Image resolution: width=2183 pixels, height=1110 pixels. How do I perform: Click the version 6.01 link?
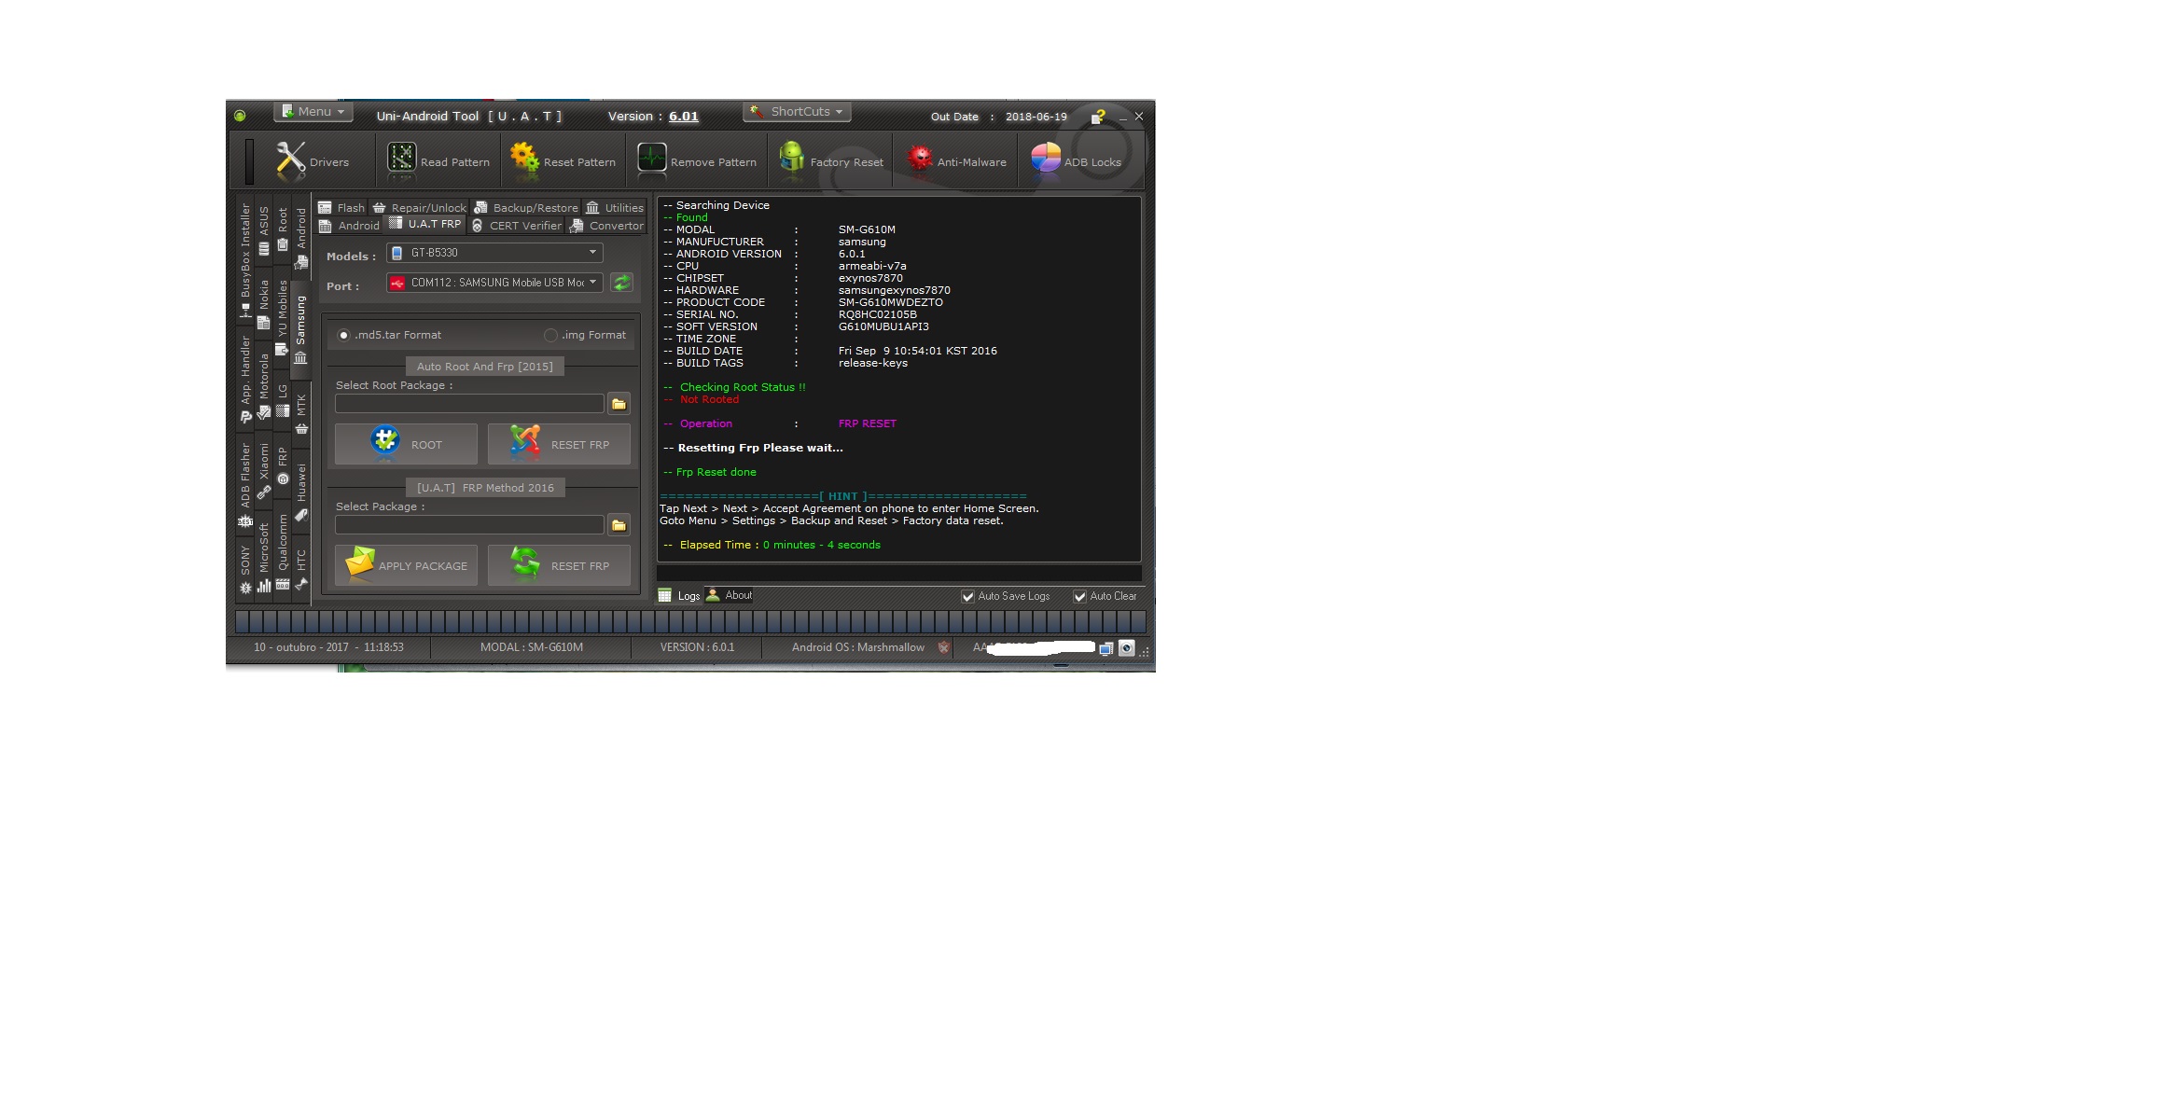(x=684, y=117)
